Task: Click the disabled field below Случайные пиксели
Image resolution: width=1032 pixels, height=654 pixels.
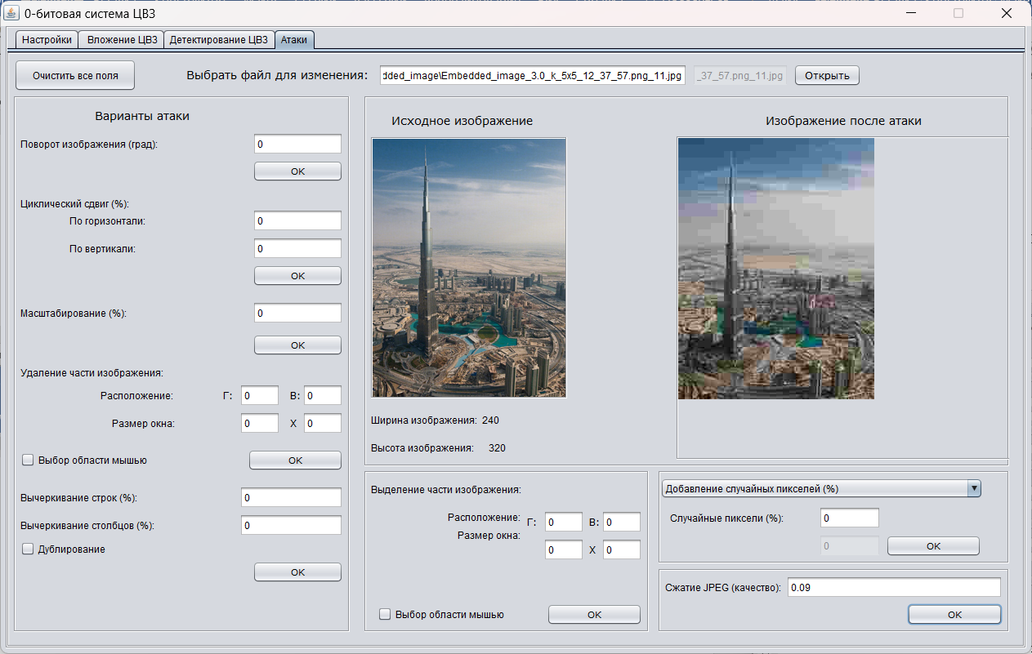Action: pos(850,546)
